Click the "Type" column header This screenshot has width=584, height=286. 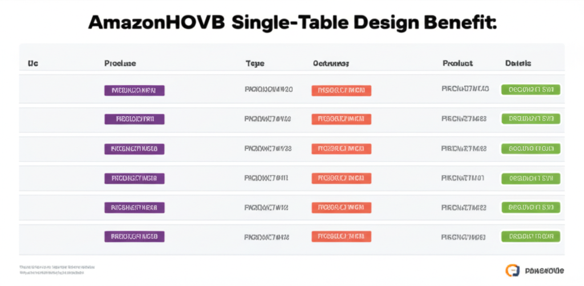coord(255,63)
